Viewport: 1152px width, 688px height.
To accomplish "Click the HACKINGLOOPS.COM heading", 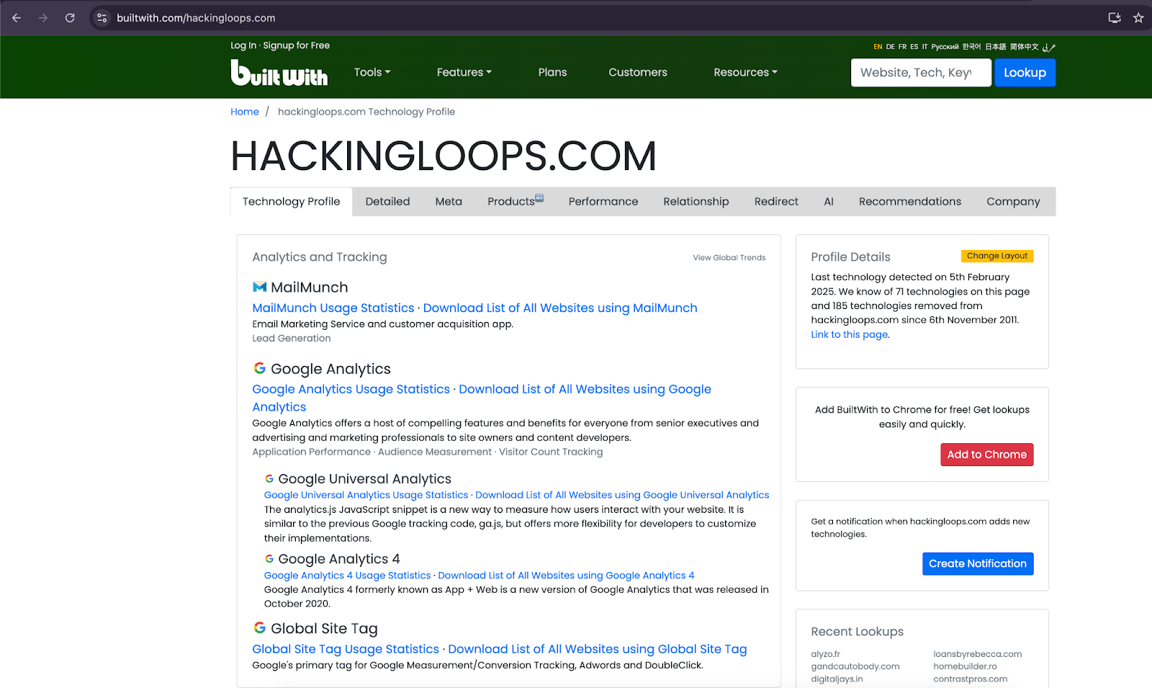I will point(444,156).
